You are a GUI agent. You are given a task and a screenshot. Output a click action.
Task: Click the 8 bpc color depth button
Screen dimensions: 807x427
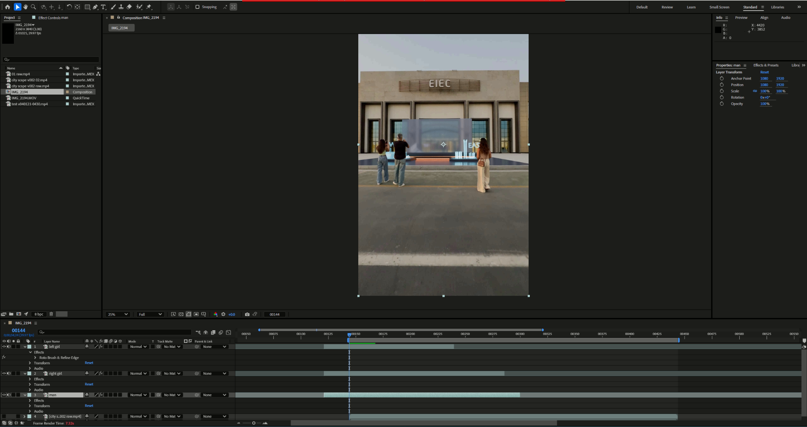click(39, 314)
